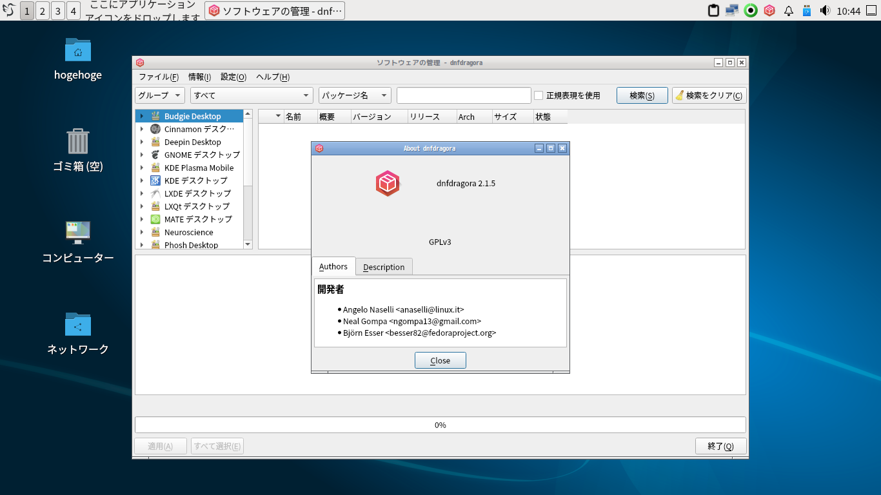Expand the Cinnamon デスクトップ tree node
Viewport: 881px width, 495px height.
pos(142,129)
